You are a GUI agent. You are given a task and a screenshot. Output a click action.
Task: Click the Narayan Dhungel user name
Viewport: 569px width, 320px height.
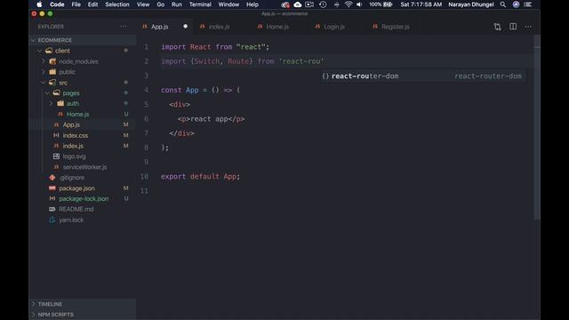click(x=470, y=4)
